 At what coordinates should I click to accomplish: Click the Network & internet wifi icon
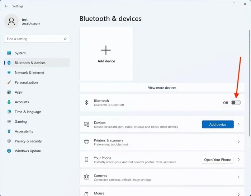(9, 73)
